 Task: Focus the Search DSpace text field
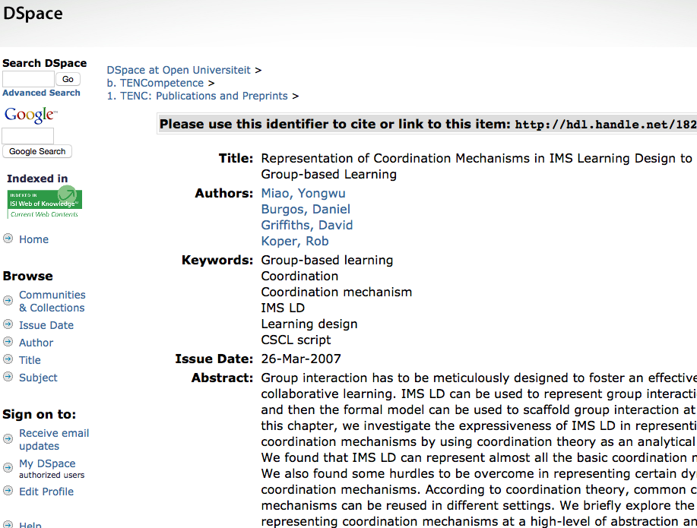[28, 79]
